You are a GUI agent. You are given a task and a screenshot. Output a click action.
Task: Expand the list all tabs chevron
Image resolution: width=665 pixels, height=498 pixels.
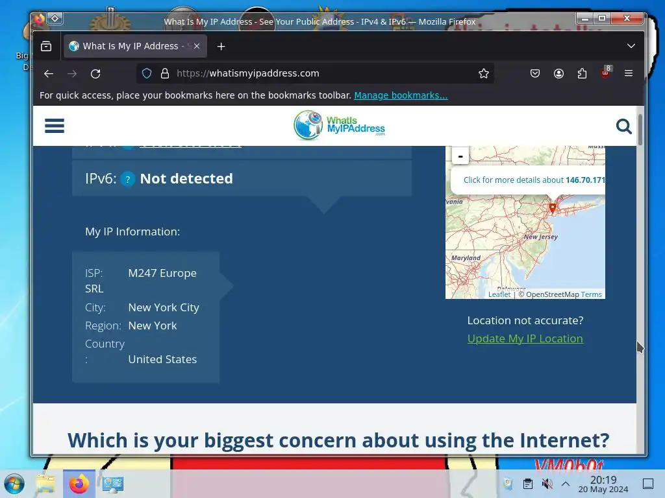point(631,46)
